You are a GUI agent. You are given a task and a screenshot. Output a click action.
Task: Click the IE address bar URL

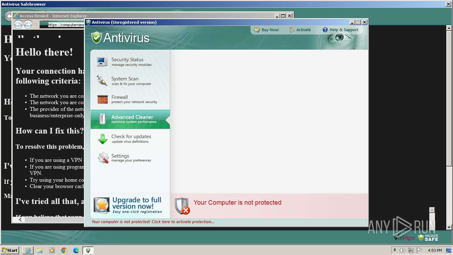tap(66, 25)
